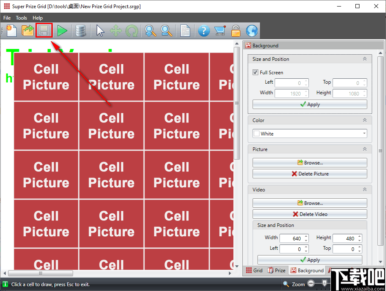Increase video Height with stepper arrow
Image resolution: width=386 pixels, height=291 pixels.
(359, 236)
